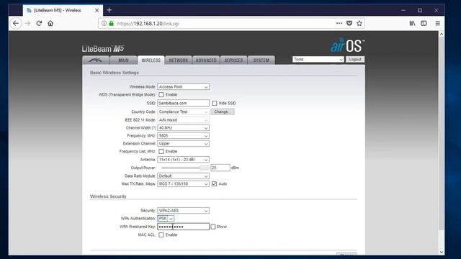Bookmark this page with the star icon
This screenshot has height=259, width=461.
[359, 23]
